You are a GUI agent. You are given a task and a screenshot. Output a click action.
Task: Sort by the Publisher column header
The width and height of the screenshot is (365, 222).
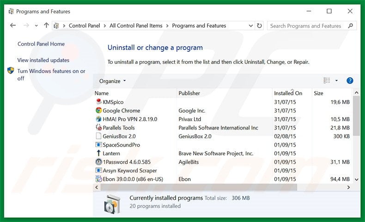(x=225, y=93)
